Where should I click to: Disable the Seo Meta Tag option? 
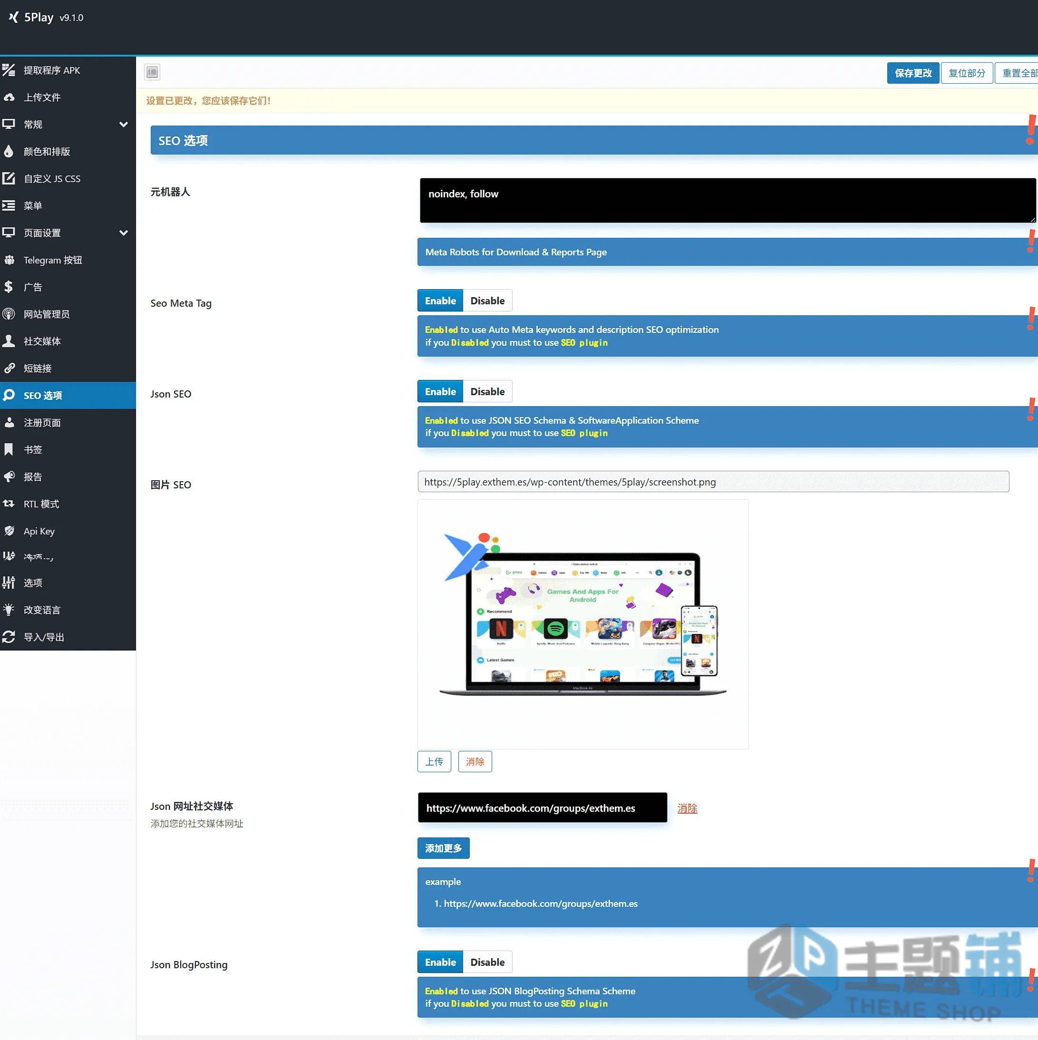point(487,301)
